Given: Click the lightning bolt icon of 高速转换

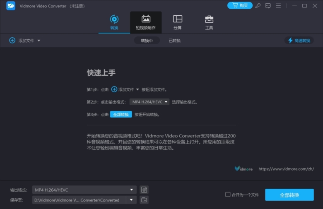Looking at the screenshot, I should (290, 41).
